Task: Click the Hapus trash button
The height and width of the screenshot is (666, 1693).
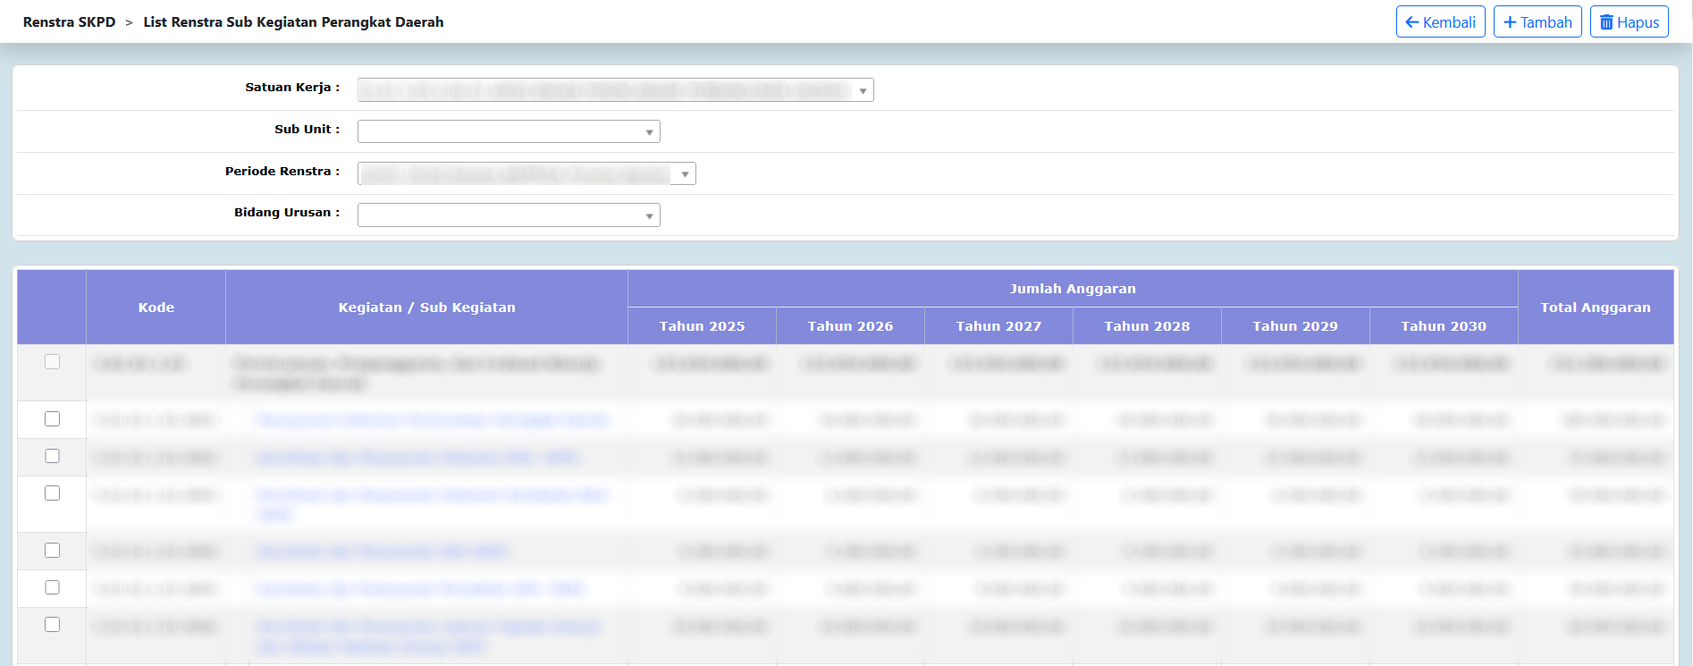Action: click(x=1629, y=22)
